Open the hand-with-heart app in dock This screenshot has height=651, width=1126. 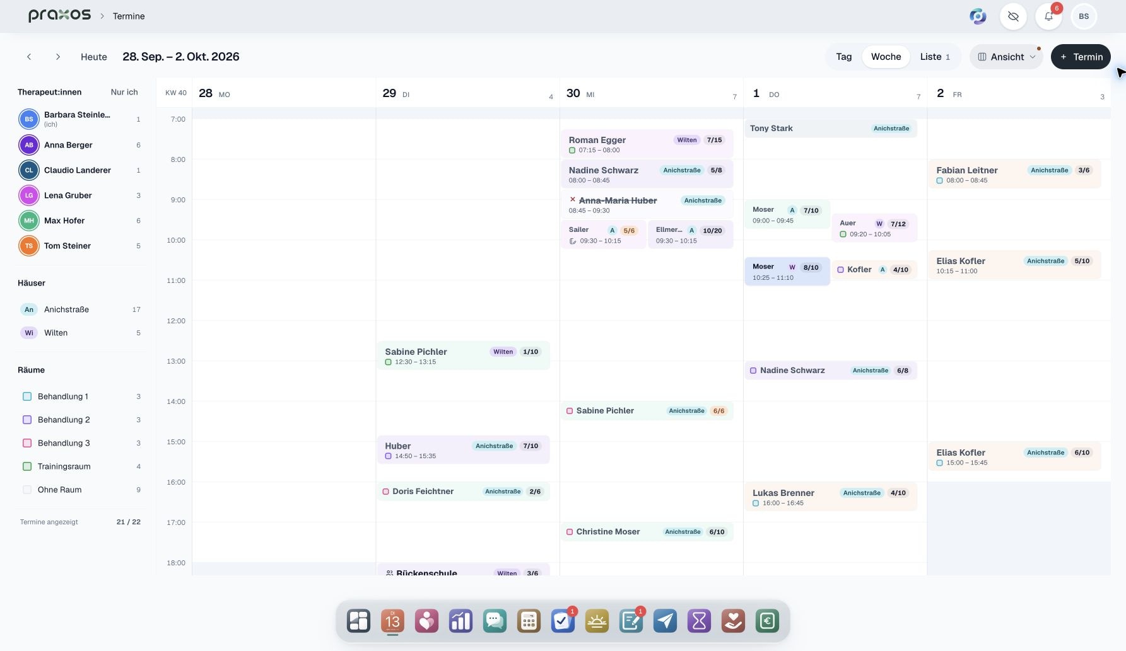coord(733,621)
